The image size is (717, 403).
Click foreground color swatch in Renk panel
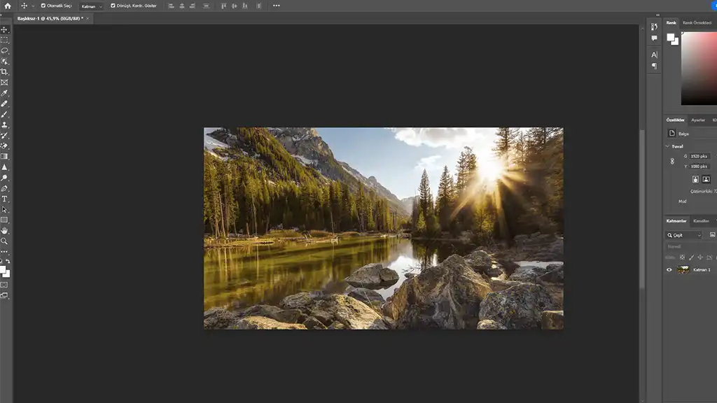tap(670, 38)
